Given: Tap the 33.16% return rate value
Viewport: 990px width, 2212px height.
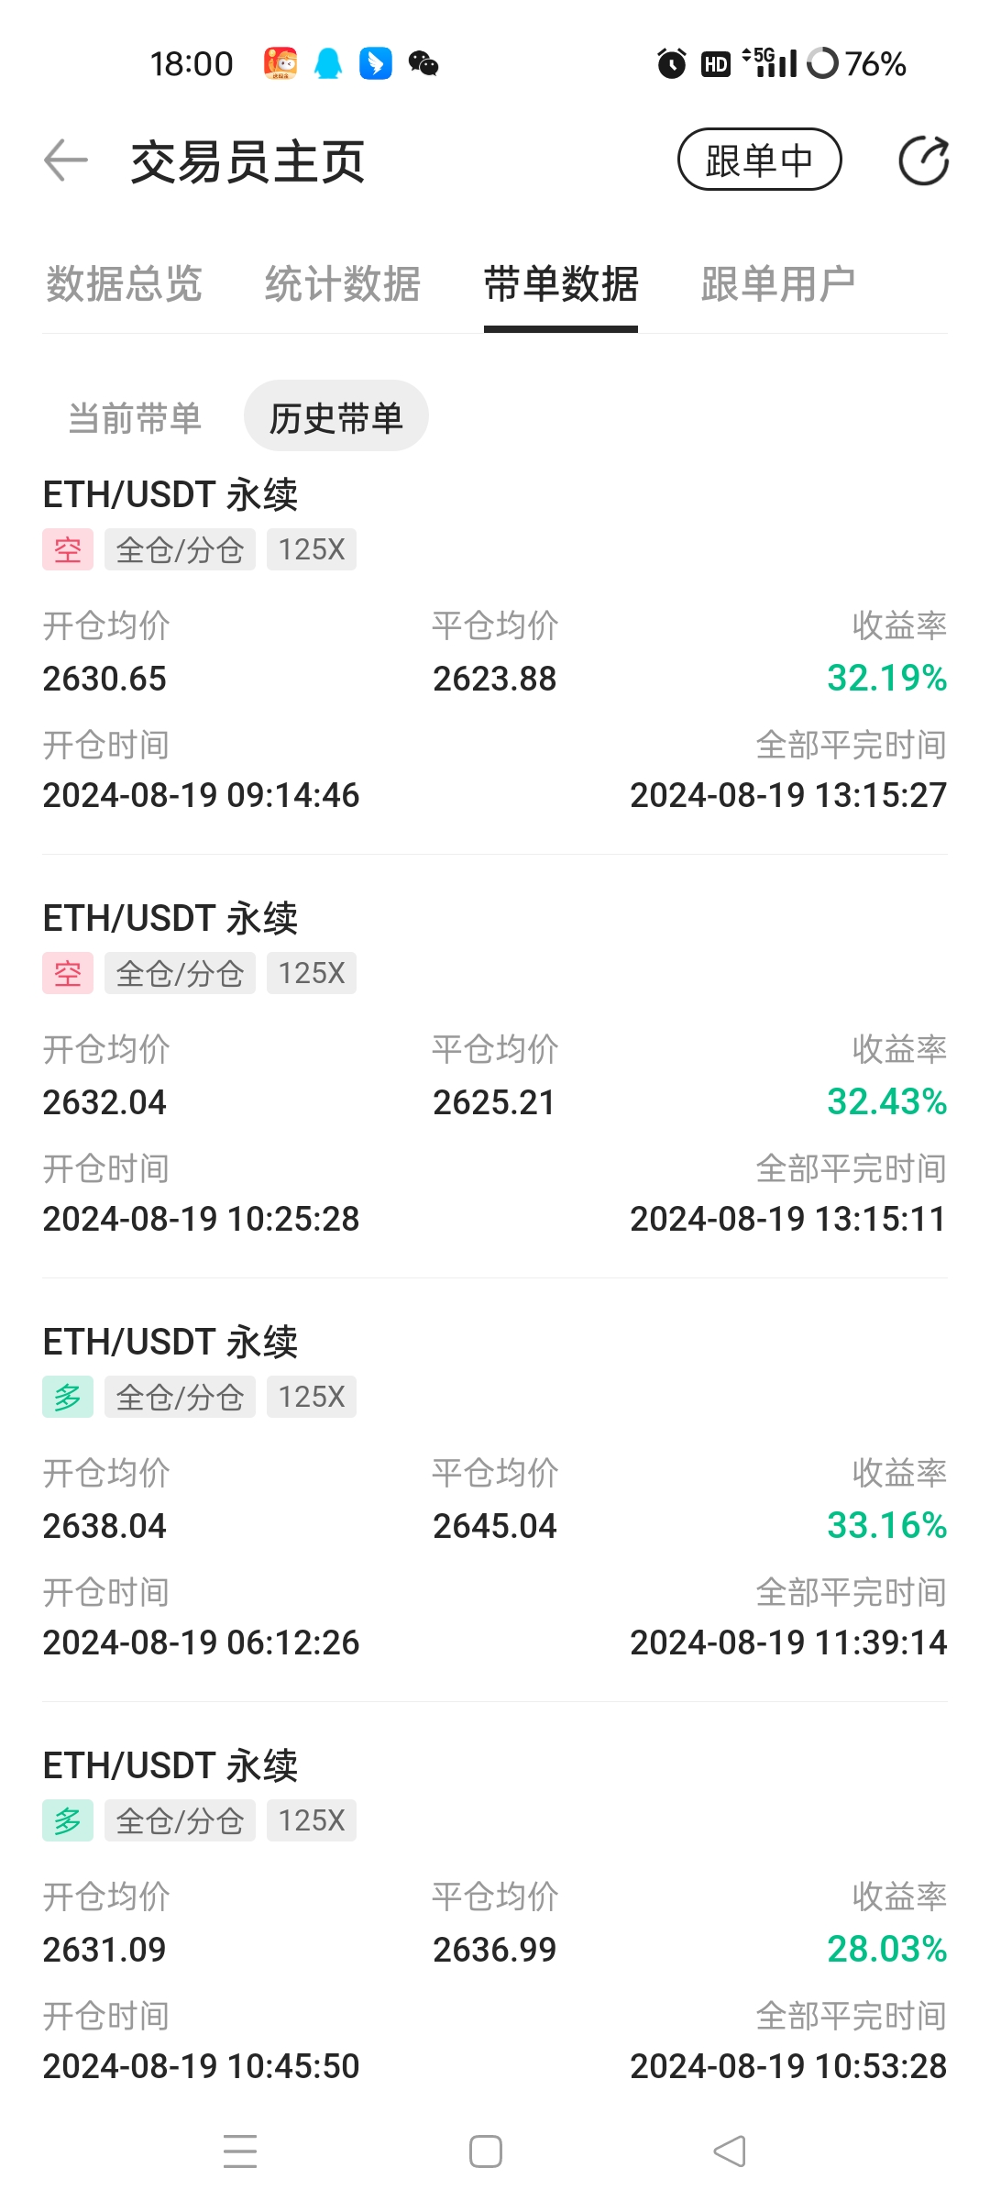Looking at the screenshot, I should point(886,1525).
